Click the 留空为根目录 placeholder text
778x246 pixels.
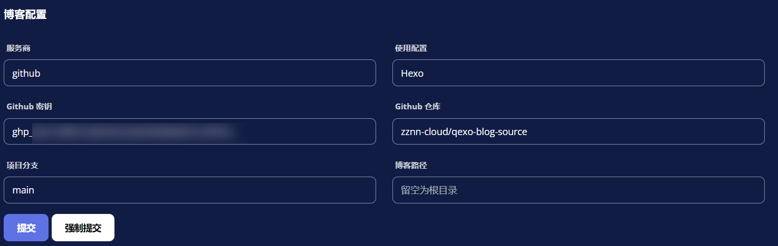429,190
